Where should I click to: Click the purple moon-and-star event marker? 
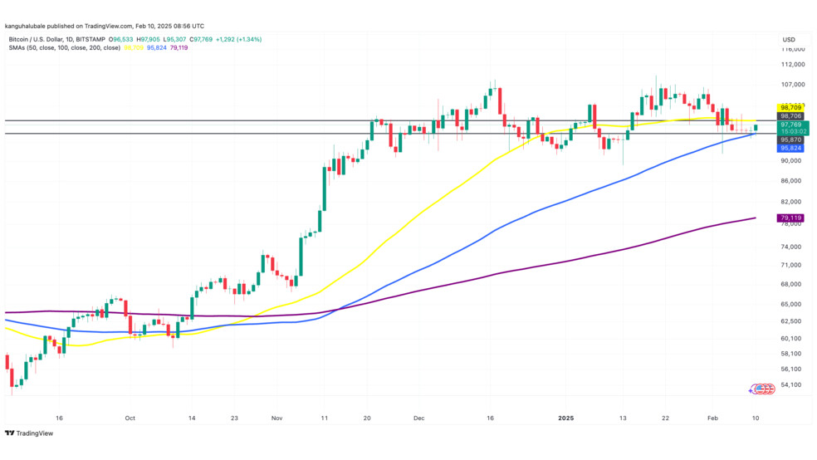[x=752, y=389]
